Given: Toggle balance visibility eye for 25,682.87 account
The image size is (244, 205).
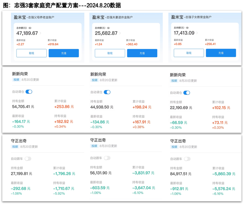Looking at the screenshot, I should coord(108,28).
